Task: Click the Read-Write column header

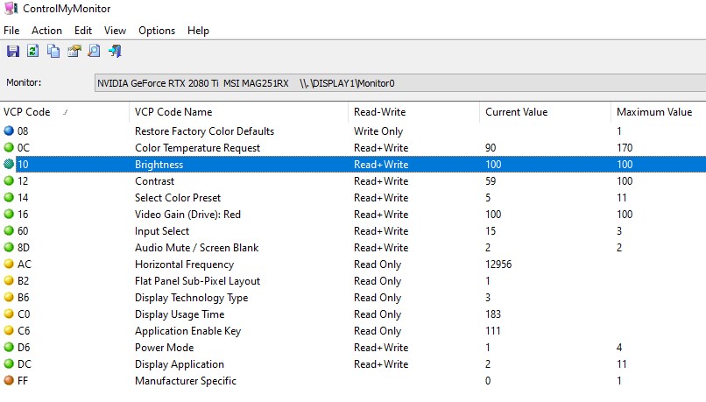Action: tap(379, 112)
